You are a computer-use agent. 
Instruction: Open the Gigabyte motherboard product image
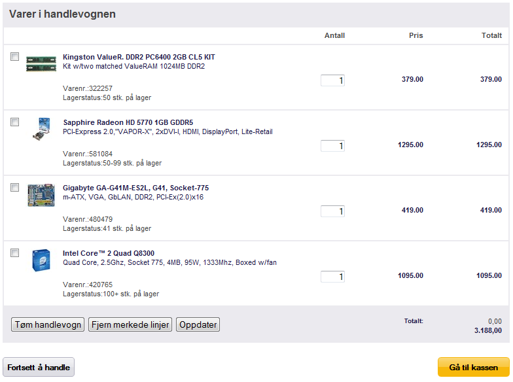click(41, 195)
